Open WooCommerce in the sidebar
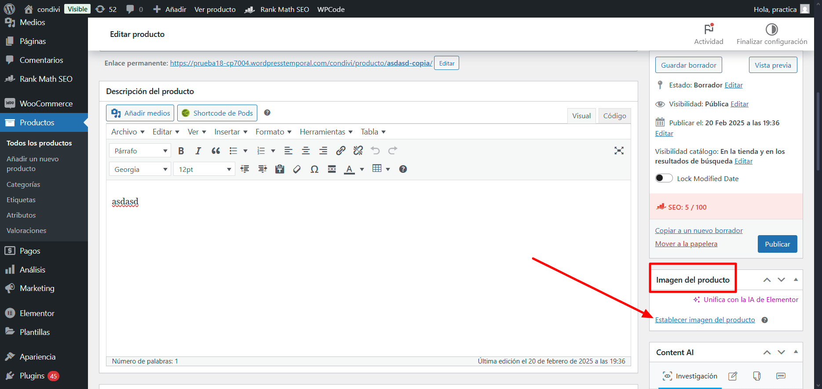This screenshot has width=822, height=389. (44, 104)
